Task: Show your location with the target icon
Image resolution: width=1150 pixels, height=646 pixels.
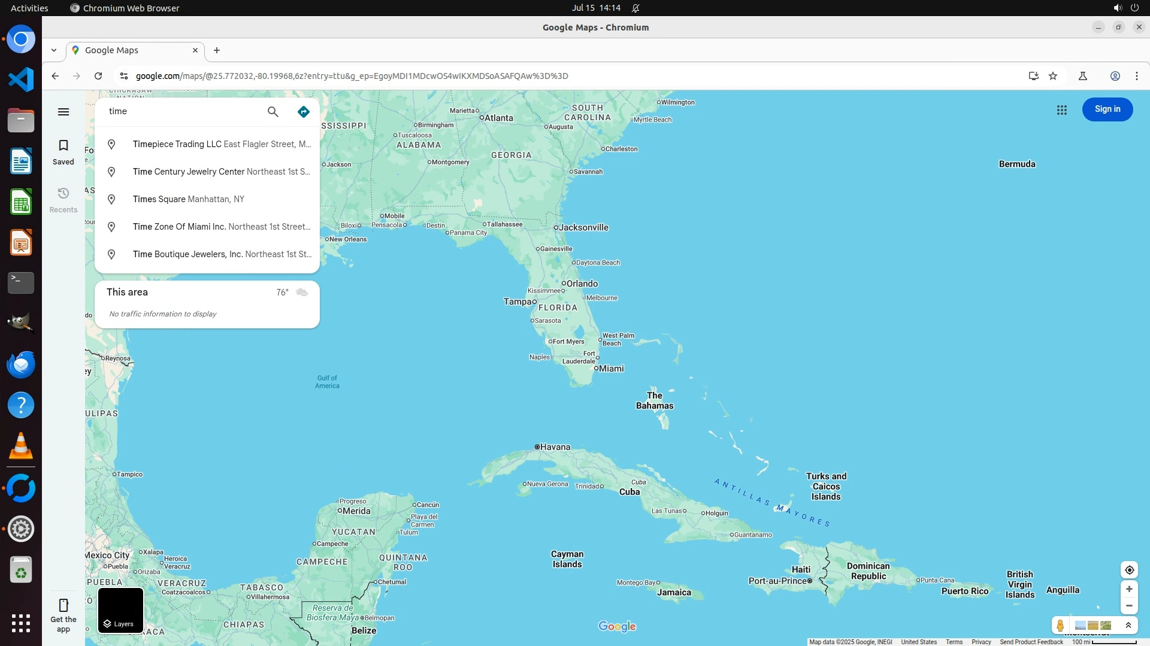Action: pos(1129,570)
